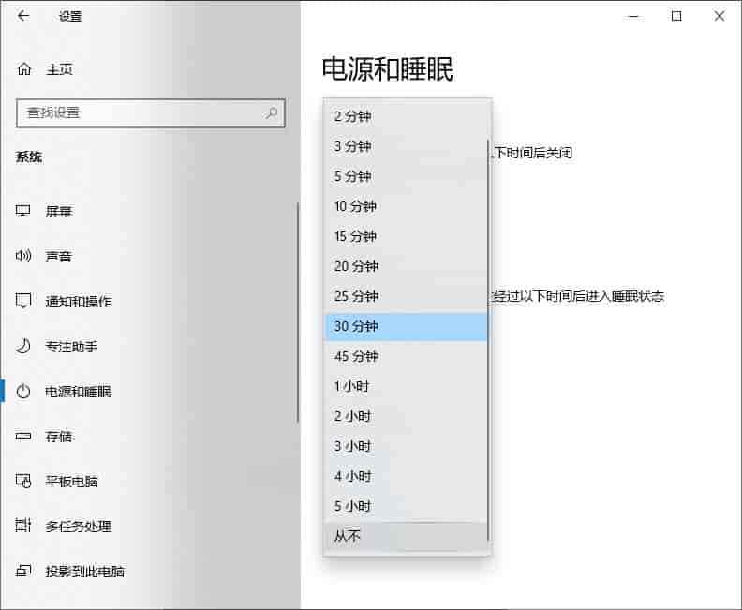The width and height of the screenshot is (742, 610).
Task: Choose 5 分钟 option
Action: coord(406,176)
